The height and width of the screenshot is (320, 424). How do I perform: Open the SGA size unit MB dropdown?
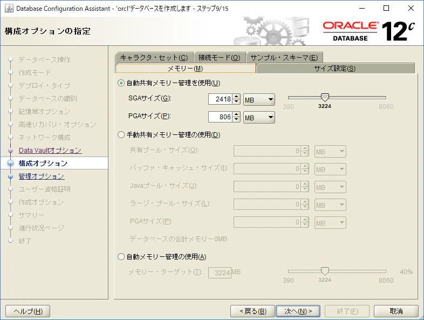coord(259,99)
